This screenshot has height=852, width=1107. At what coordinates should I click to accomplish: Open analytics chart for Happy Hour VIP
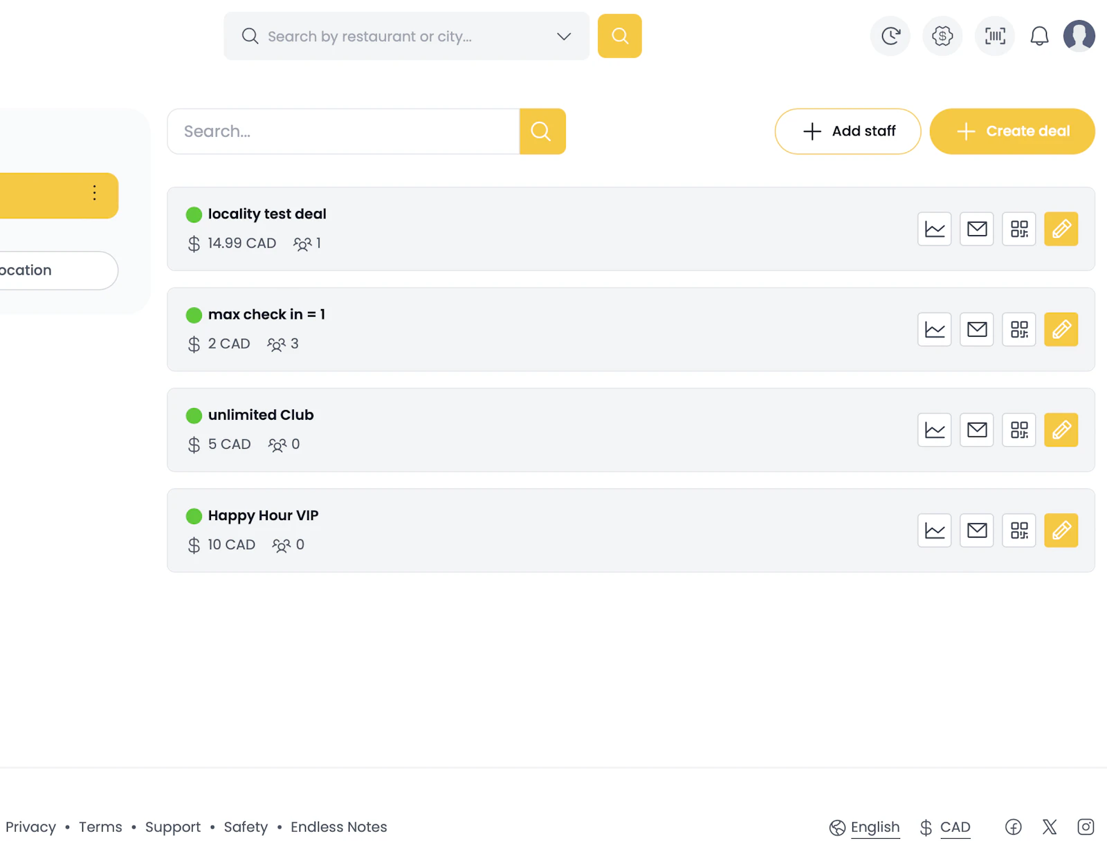tap(934, 530)
